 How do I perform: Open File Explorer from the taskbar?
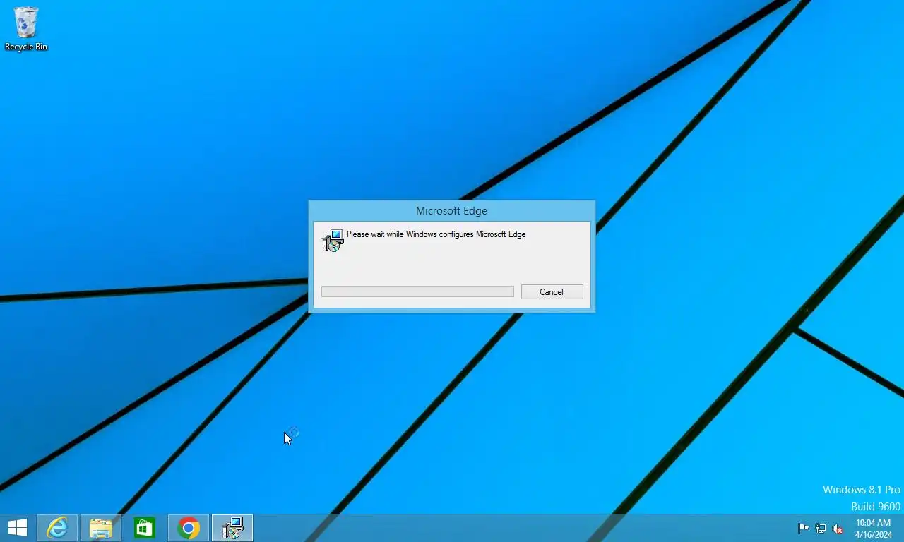101,528
